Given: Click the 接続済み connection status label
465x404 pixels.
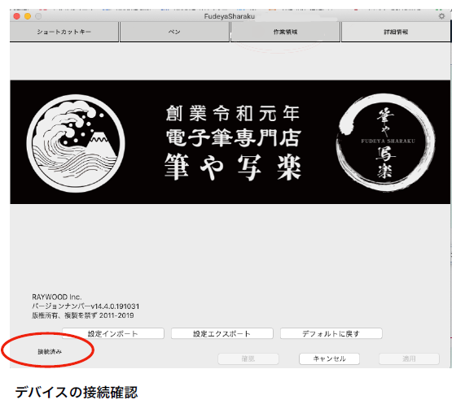Looking at the screenshot, I should [50, 352].
